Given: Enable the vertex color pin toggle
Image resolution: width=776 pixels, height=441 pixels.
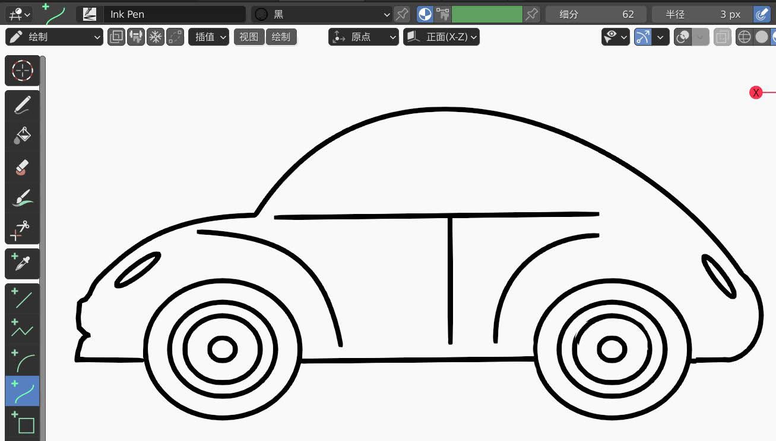Looking at the screenshot, I should point(531,14).
